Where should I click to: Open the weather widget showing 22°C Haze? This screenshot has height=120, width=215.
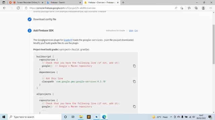[160, 117]
